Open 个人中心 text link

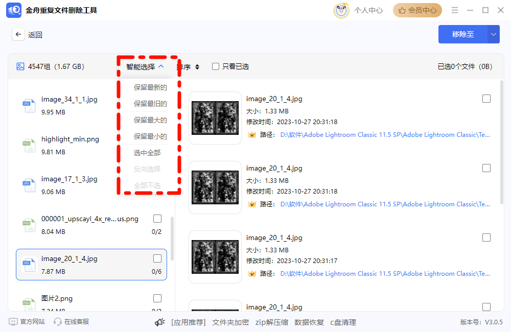[x=368, y=10]
